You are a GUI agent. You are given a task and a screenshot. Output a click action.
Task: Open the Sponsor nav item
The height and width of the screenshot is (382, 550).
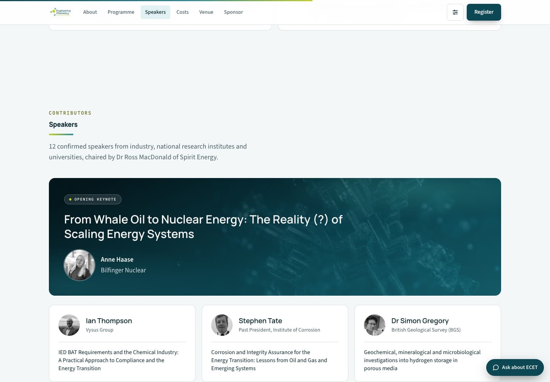click(233, 12)
